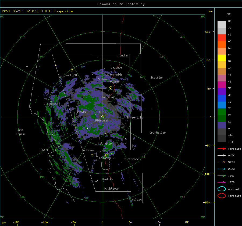The height and width of the screenshot is (226, 242).
Task: Click the white 04DK arrow icon
Action: click(222, 156)
